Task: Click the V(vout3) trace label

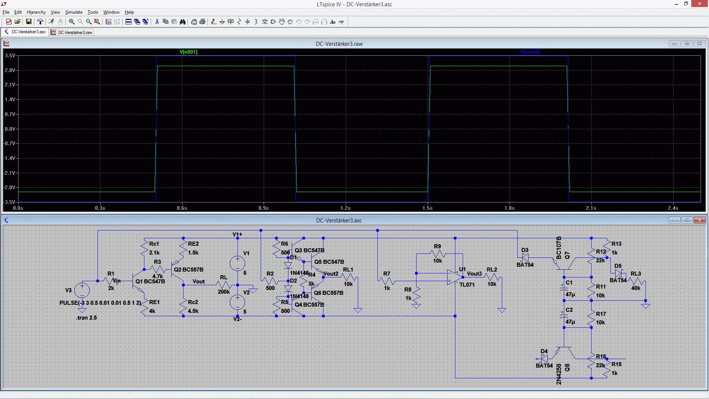Action: pyautogui.click(x=530, y=52)
